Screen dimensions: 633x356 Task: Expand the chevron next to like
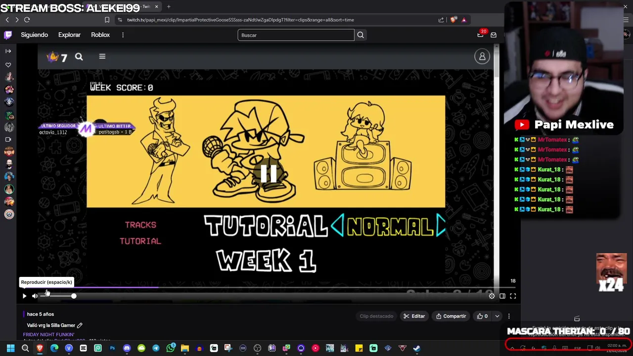[497, 316]
